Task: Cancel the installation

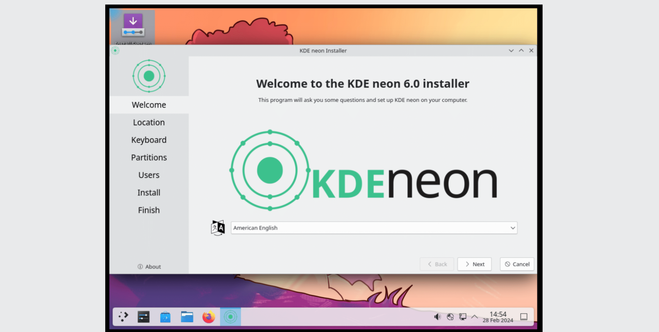Action: coord(517,264)
